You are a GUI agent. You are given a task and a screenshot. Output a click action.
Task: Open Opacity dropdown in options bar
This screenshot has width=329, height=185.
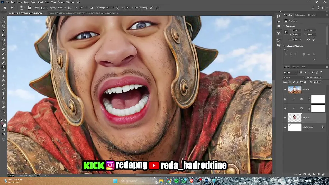point(65,8)
